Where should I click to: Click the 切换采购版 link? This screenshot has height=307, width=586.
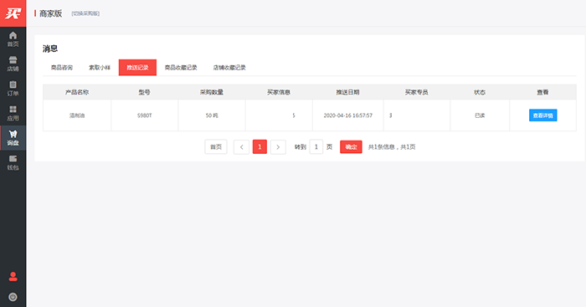85,13
